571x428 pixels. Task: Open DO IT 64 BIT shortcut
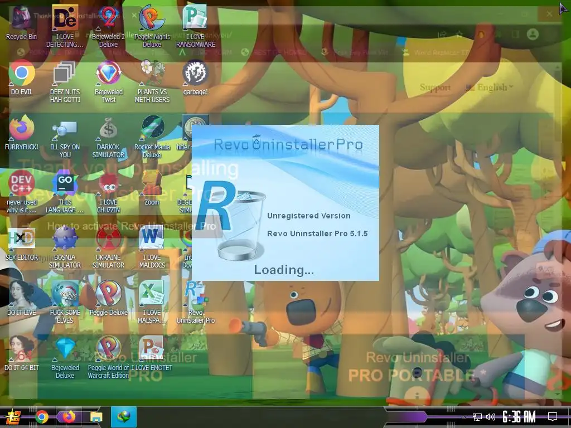click(x=22, y=353)
